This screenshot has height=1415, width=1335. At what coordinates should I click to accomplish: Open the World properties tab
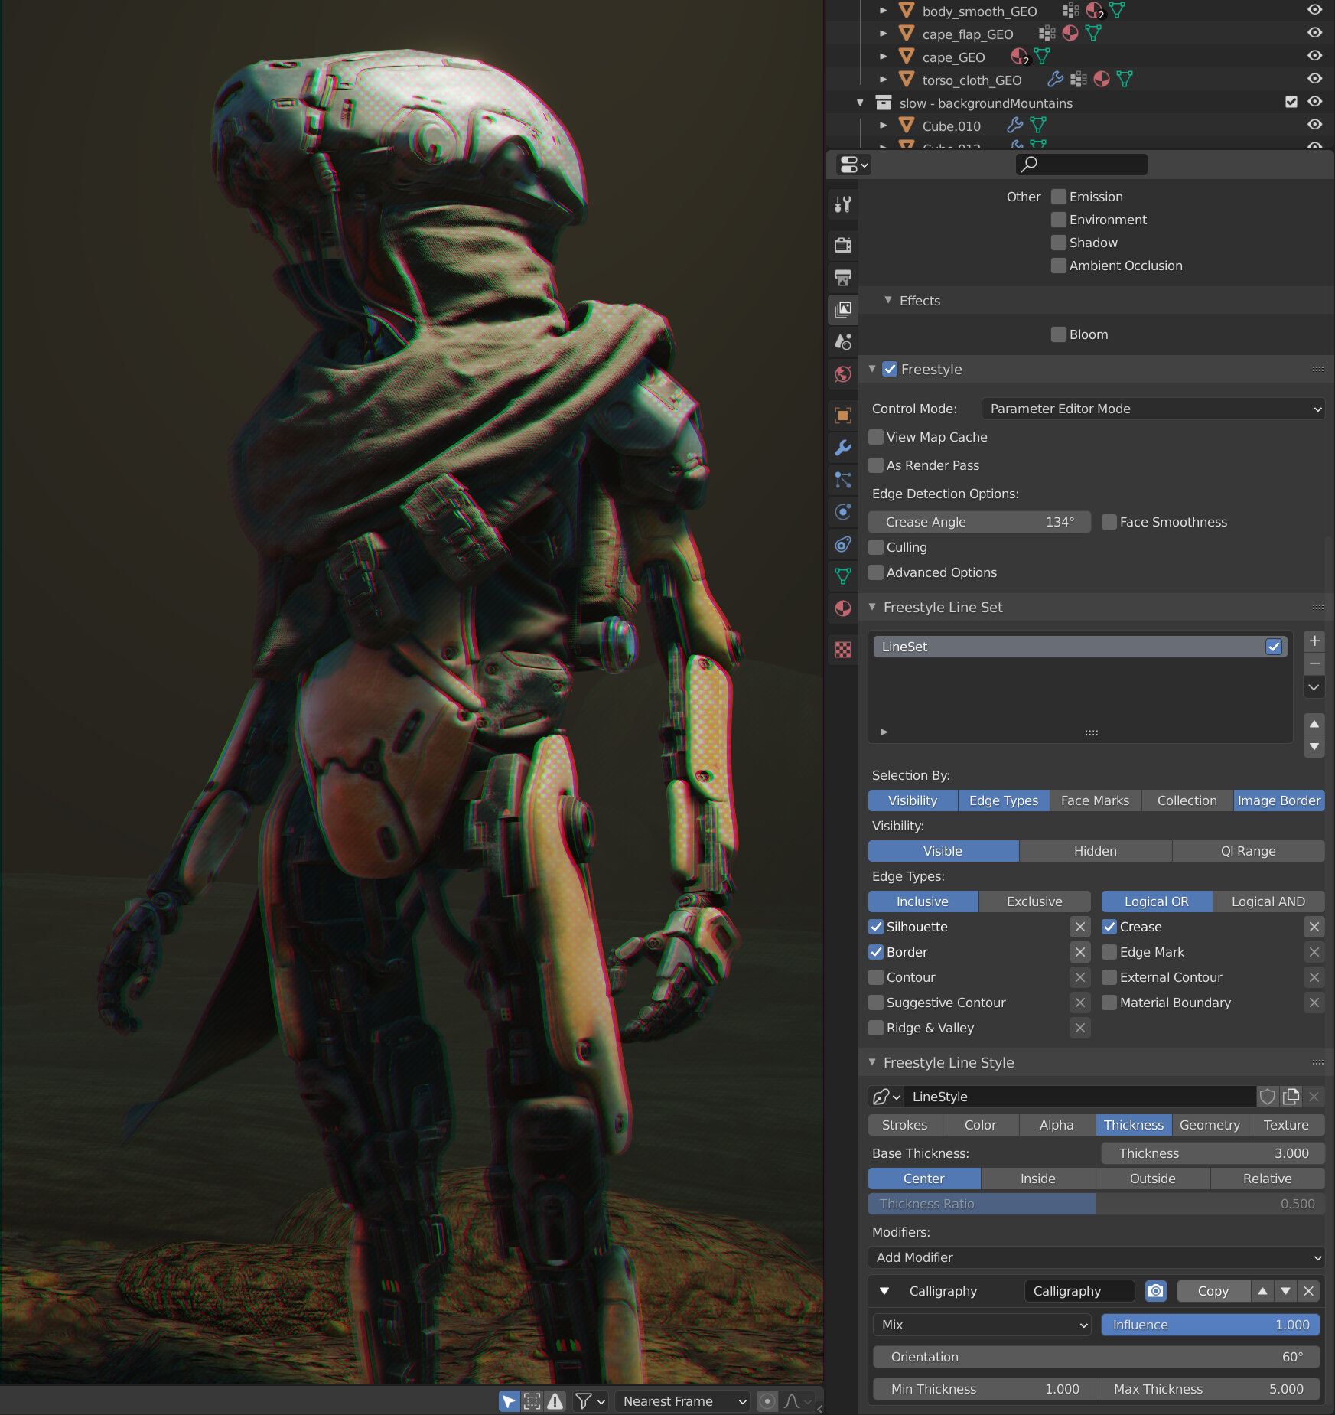[x=842, y=374]
